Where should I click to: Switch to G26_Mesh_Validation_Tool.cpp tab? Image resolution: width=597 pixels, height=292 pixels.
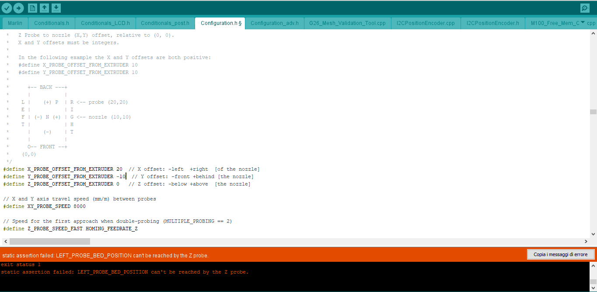coord(347,23)
